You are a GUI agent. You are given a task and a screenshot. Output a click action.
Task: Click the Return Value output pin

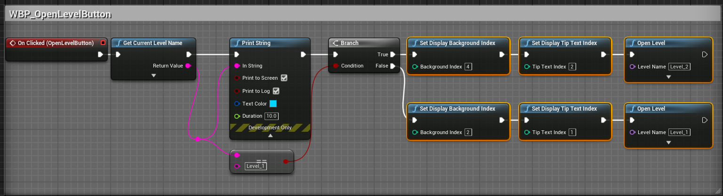188,66
